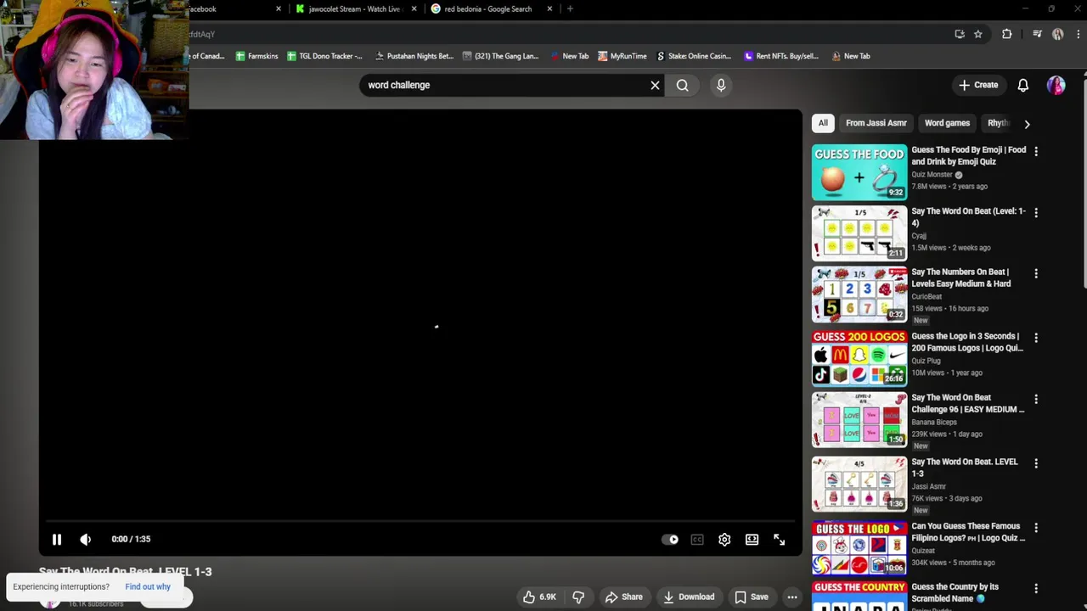Toggle the autoplay switch in the player

(670, 540)
